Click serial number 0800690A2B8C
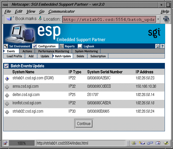The image size is (173, 149). (99, 78)
